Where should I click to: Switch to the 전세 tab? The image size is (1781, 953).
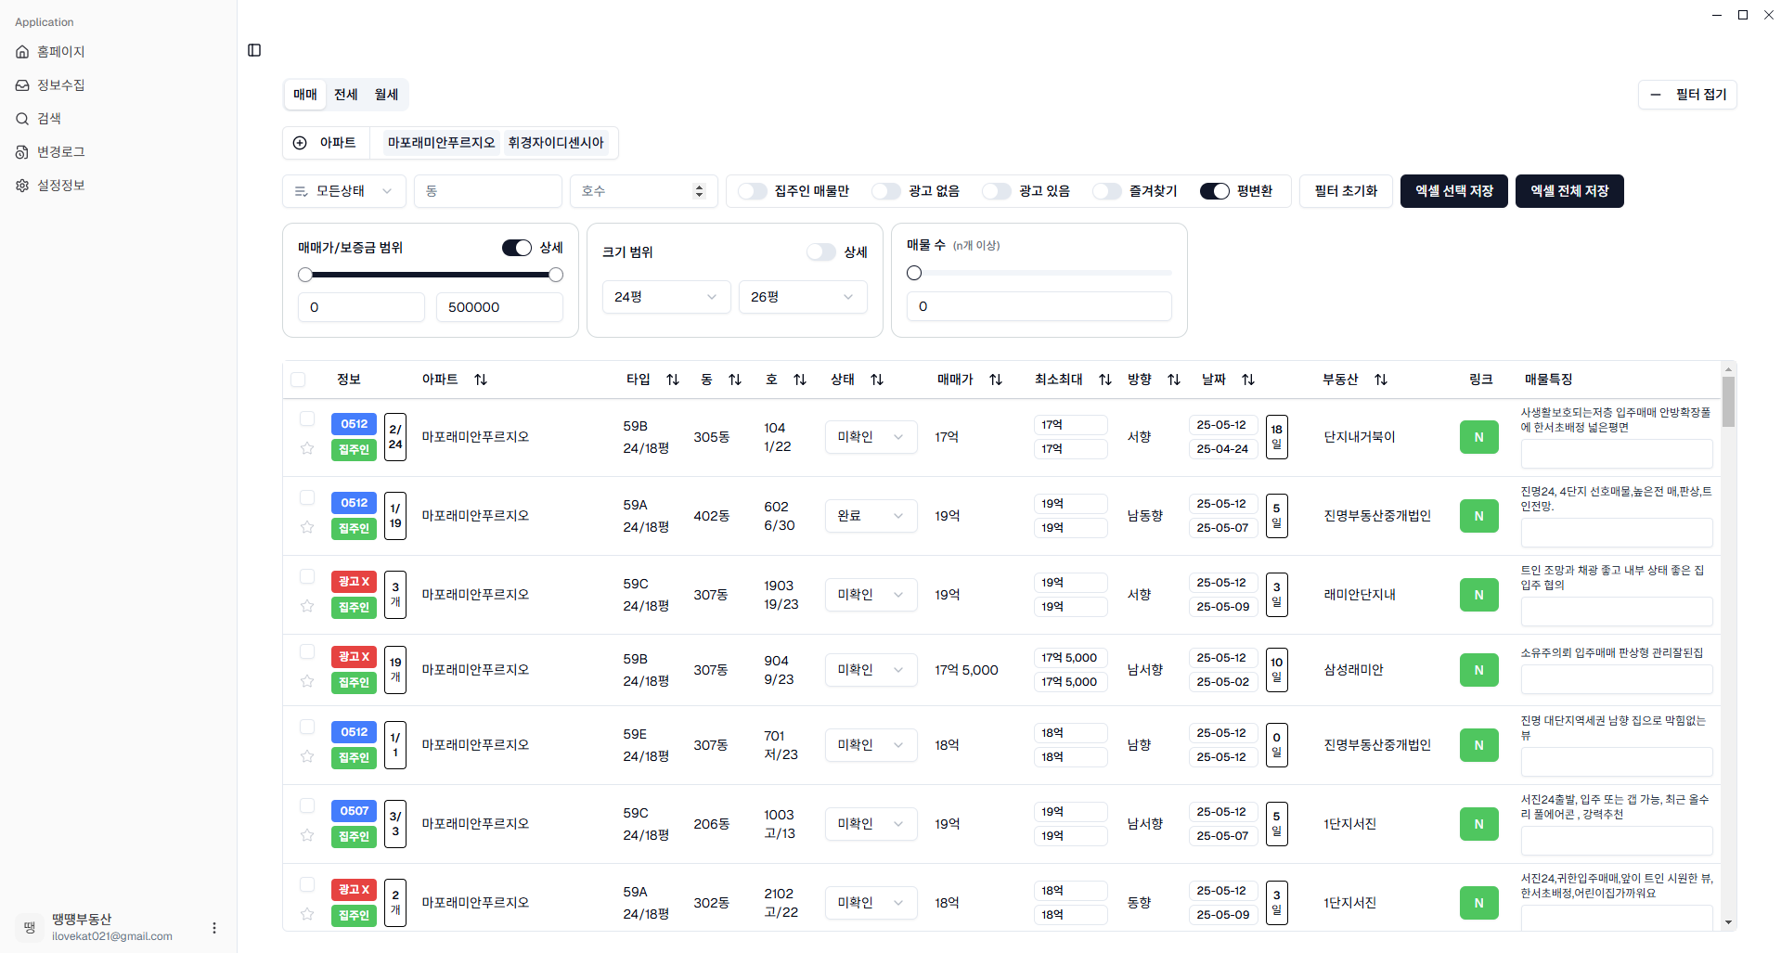click(x=346, y=95)
